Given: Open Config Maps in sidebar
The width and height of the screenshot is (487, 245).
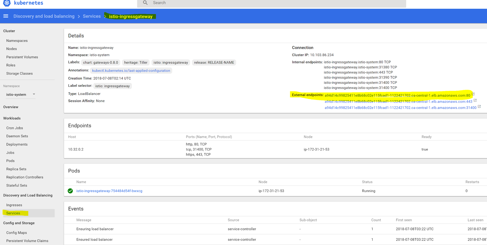Looking at the screenshot, I should coord(16,233).
